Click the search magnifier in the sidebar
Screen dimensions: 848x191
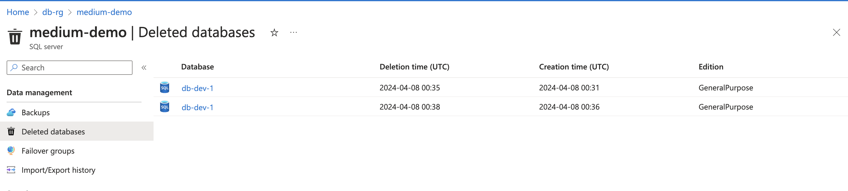tap(14, 67)
